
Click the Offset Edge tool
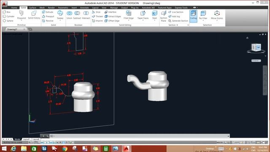(x=112, y=21)
